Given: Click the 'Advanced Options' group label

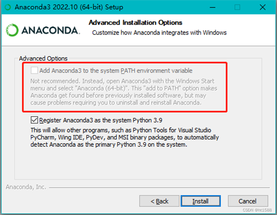Looking at the screenshot, I should 43,59.
